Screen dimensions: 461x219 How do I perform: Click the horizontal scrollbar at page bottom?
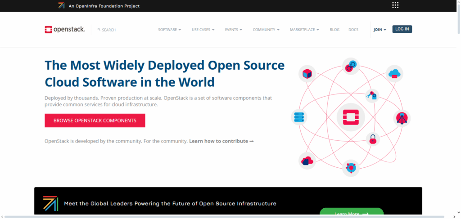pyautogui.click(x=225, y=217)
